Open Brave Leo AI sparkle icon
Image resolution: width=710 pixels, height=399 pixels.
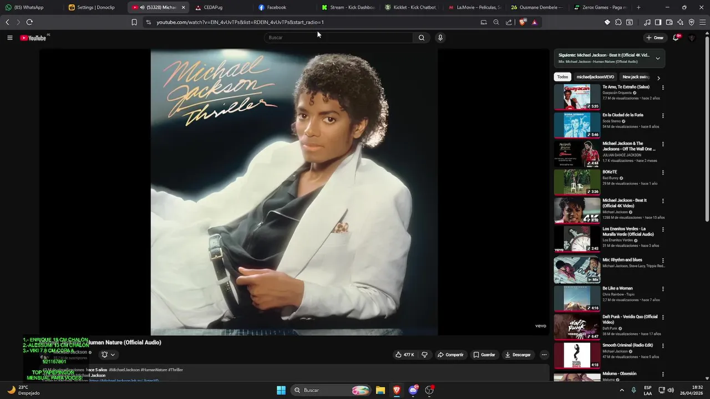coord(681,22)
